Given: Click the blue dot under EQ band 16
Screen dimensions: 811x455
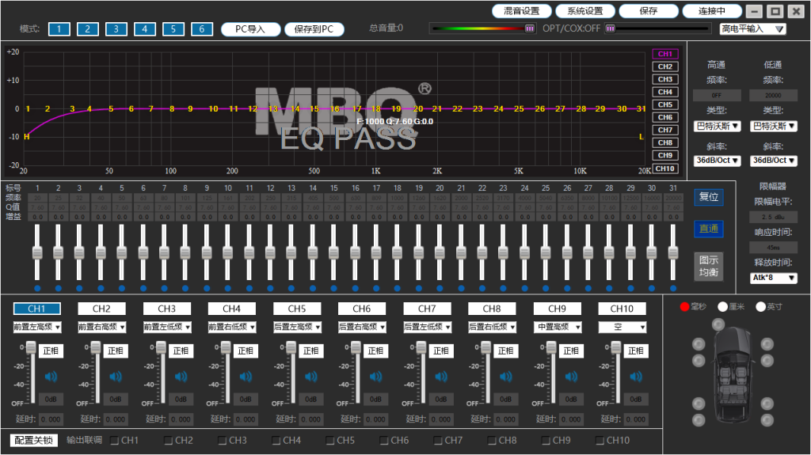Looking at the screenshot, I should coord(356,289).
